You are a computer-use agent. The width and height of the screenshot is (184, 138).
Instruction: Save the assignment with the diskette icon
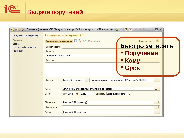75,41
